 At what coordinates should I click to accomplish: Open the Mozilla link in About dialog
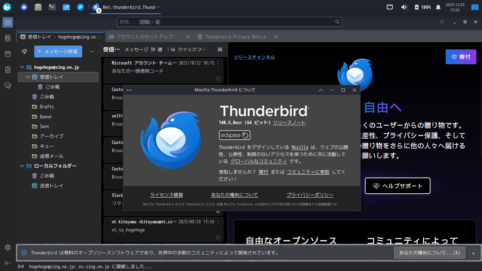[x=300, y=147]
